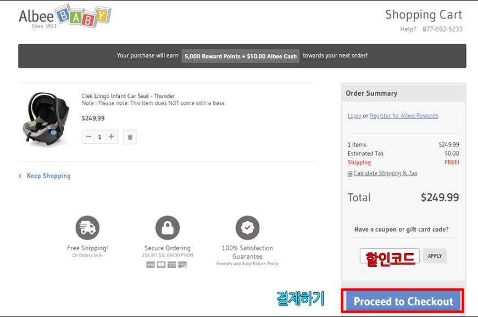
Task: Click the Shopping Cart page title
Action: pyautogui.click(x=424, y=15)
